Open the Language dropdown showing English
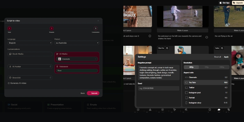Screen dimensions: 244x122 click(x=30, y=43)
